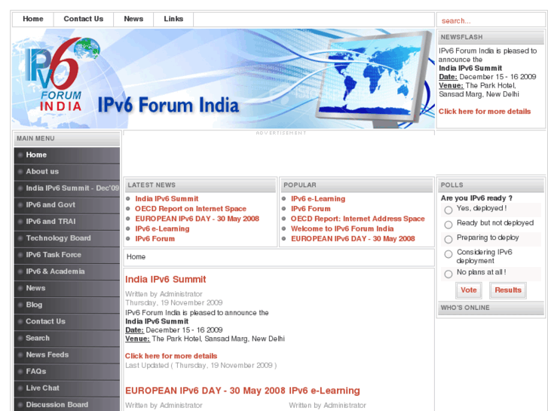
Task: Click the Home breadcrumb
Action: point(136,257)
